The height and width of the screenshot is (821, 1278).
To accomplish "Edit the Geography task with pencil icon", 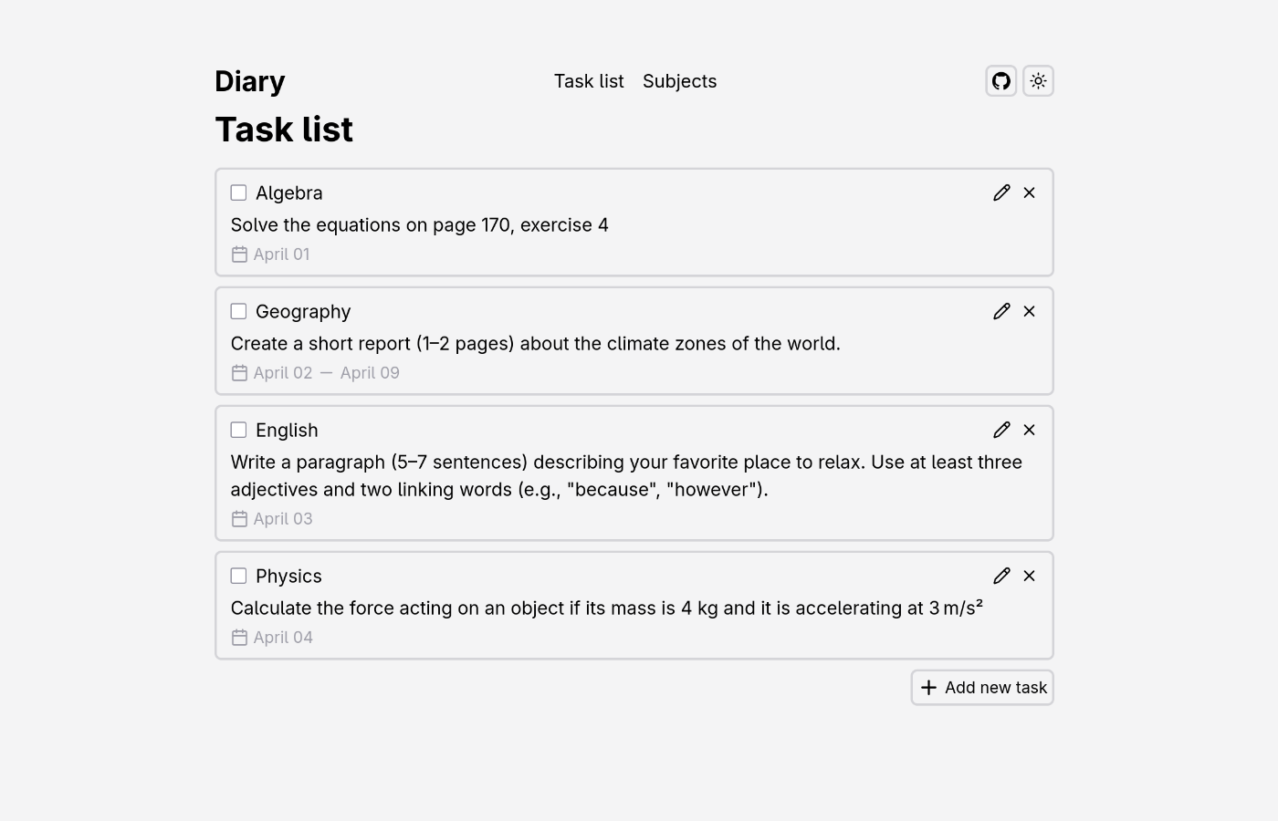I will 1001,311.
